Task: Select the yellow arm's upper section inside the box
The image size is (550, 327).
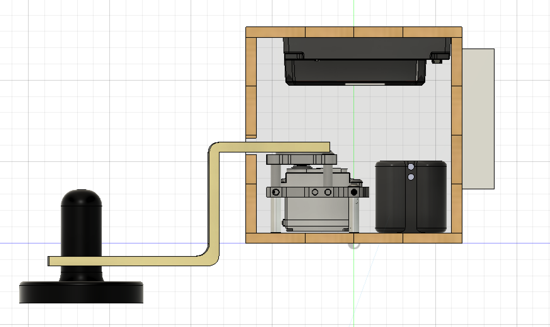Action: [274, 147]
